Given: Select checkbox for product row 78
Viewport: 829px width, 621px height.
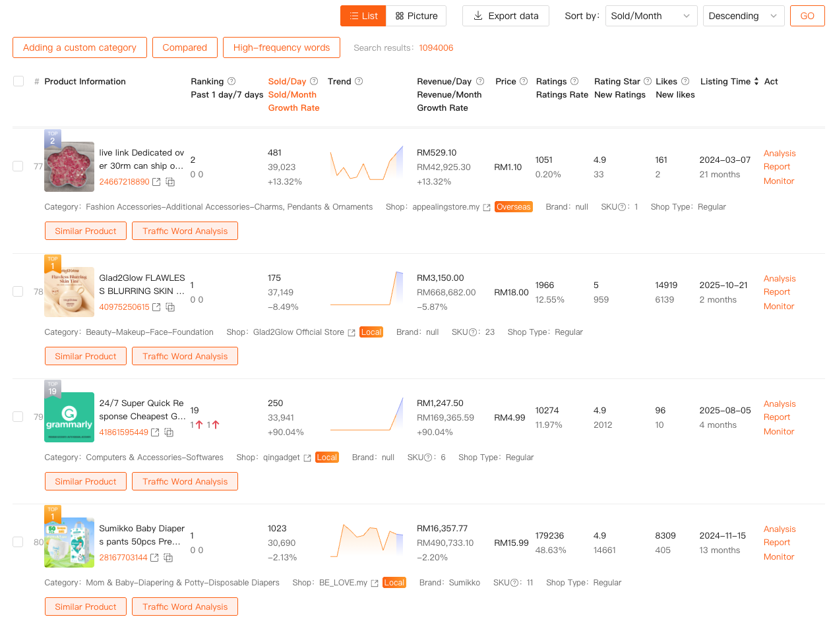Looking at the screenshot, I should pyautogui.click(x=18, y=291).
